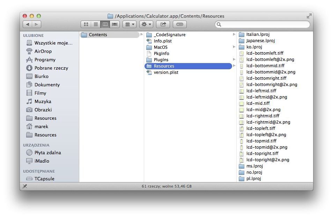Select the Info.plist file

162,41
